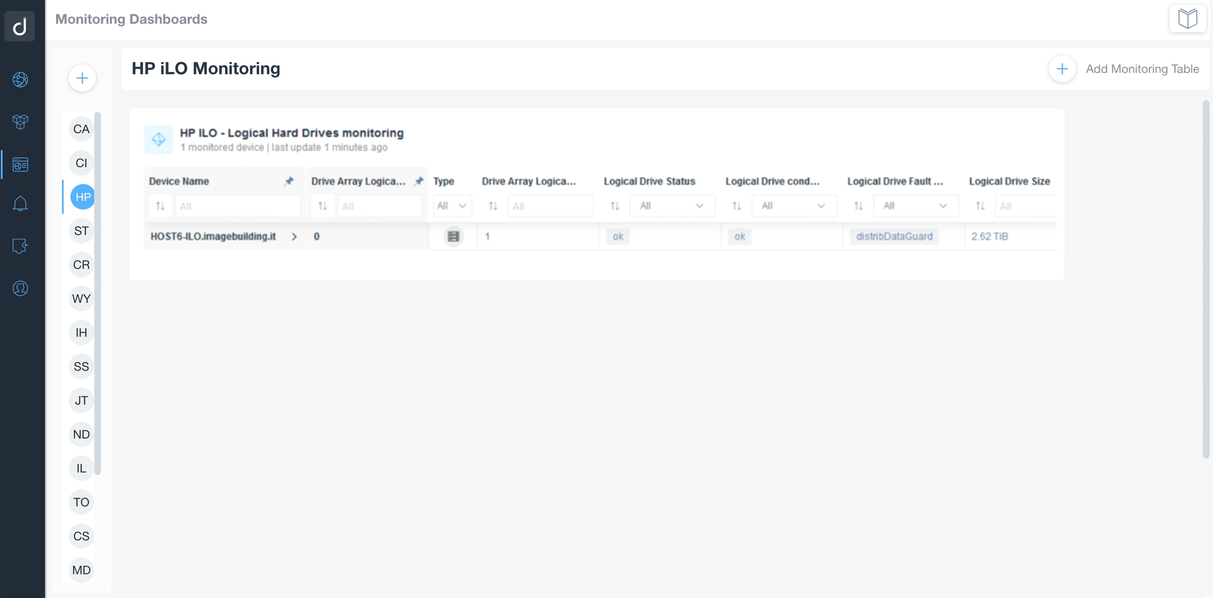This screenshot has height=598, width=1213.
Task: Open the Logical Drive cond... filter dropdown
Action: pos(794,206)
